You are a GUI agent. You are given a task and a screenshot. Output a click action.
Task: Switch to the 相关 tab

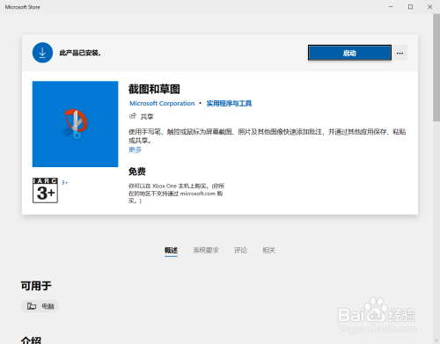pyautogui.click(x=268, y=250)
